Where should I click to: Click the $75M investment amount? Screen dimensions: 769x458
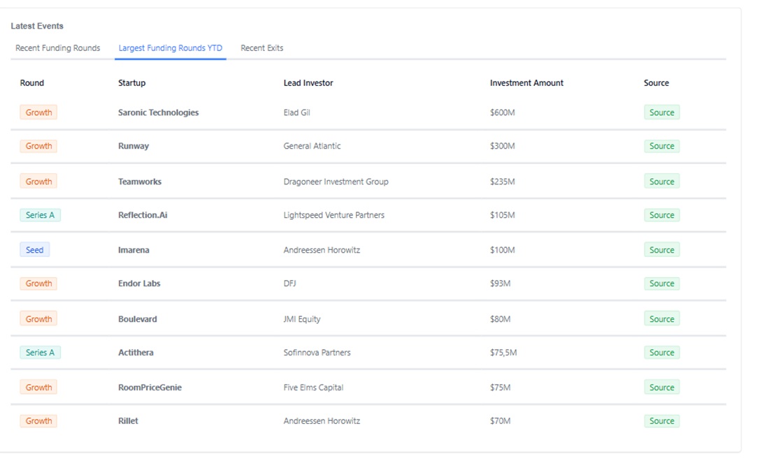coord(501,387)
